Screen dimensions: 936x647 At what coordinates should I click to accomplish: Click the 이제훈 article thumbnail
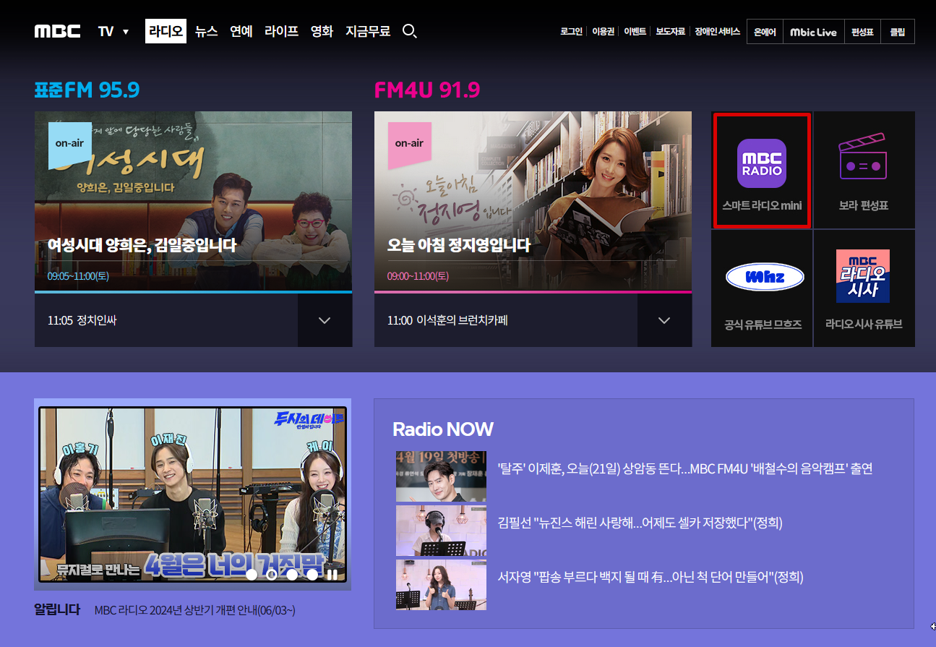pyautogui.click(x=441, y=476)
